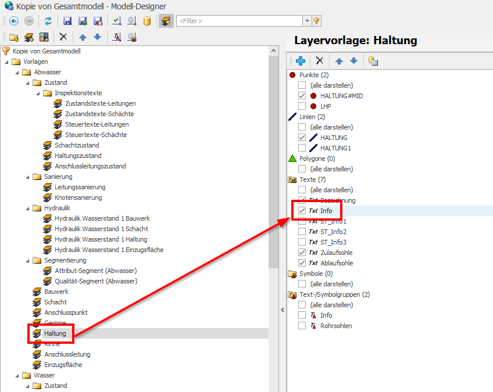Click the blue back navigation arrow
Image resolution: width=493 pixels, height=392 pixels.
(14, 21)
